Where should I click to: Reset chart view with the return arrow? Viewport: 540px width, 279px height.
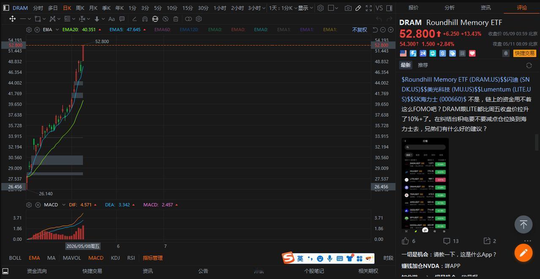tap(375, 30)
